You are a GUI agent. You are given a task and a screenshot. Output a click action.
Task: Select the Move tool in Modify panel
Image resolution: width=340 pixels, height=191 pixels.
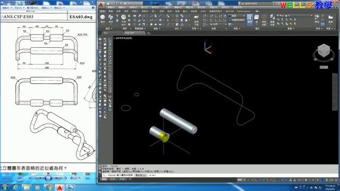(177, 16)
